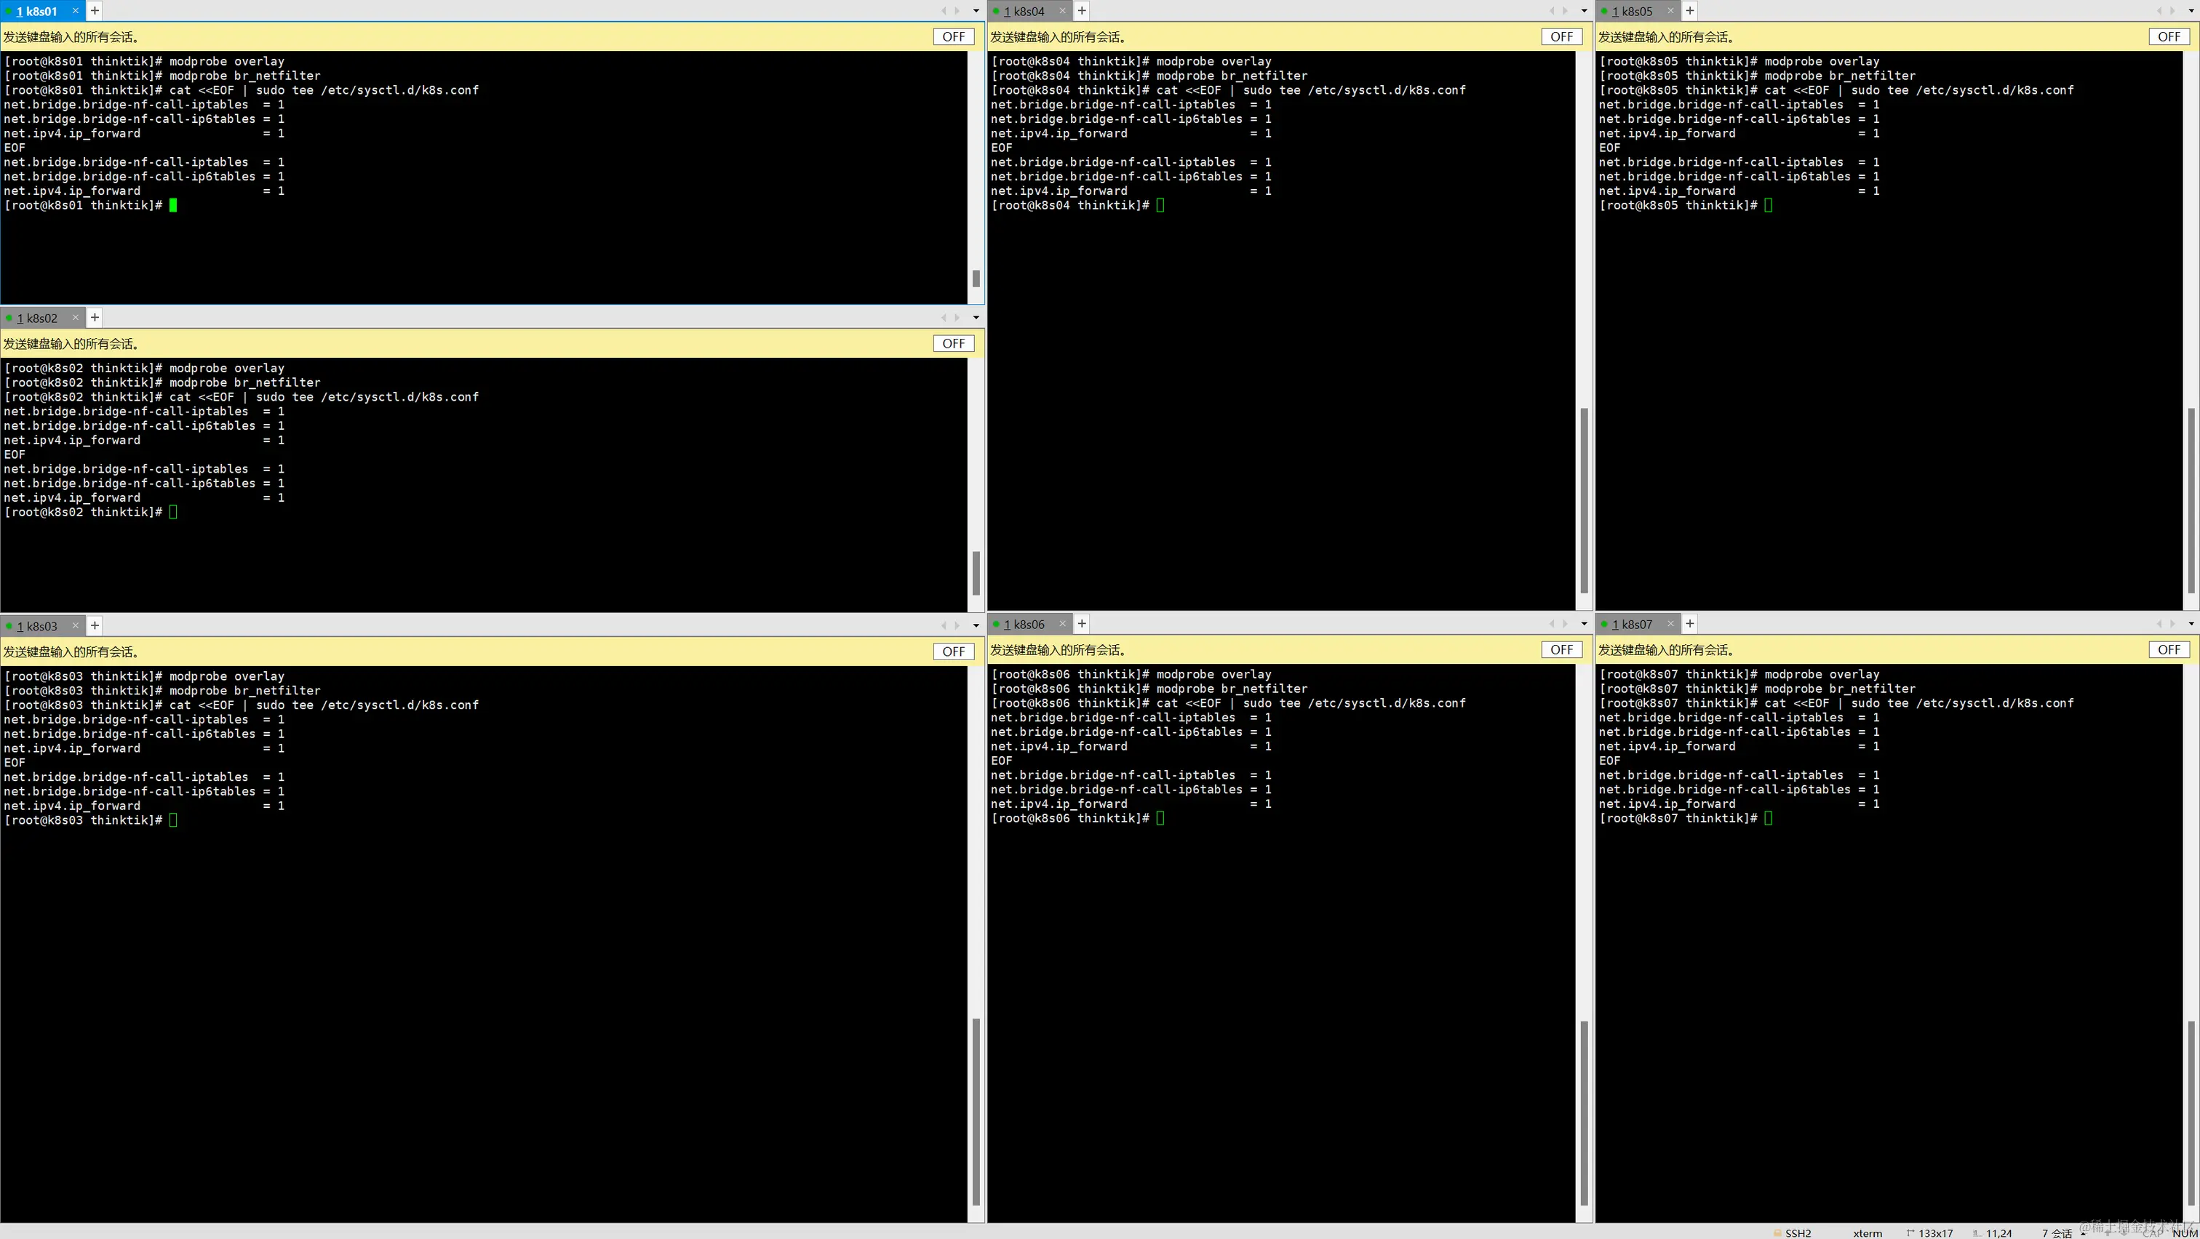Screen dimensions: 2200x1239
Task: Open tab list dropdown in k8s02 pane
Action: coord(976,318)
